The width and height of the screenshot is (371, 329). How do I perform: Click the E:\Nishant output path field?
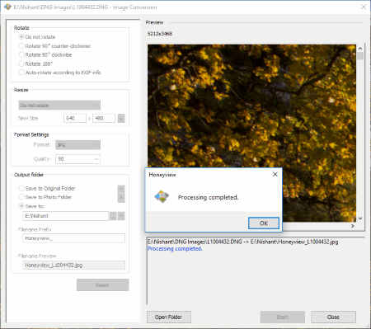[x=65, y=216]
